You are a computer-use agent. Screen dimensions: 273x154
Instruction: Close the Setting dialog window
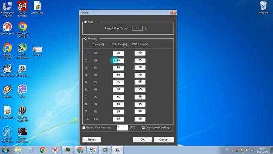(x=173, y=12)
